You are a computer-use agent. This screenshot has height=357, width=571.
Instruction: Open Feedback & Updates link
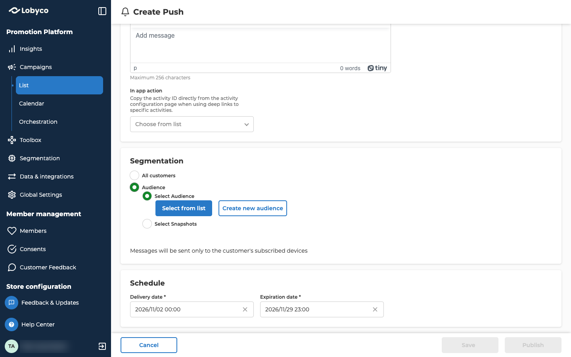tap(50, 303)
